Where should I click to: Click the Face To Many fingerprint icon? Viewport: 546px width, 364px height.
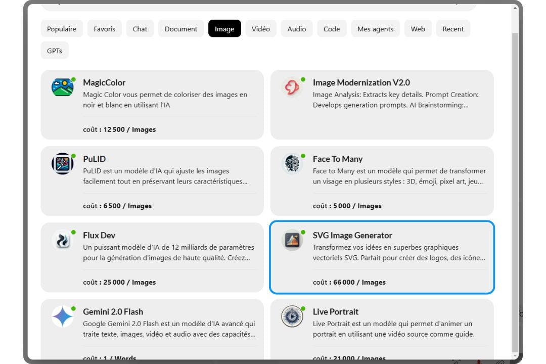coord(291,163)
